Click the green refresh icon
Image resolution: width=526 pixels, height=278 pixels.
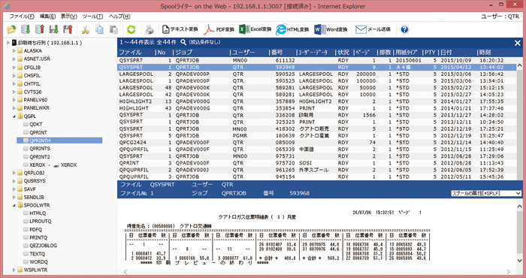[131, 29]
